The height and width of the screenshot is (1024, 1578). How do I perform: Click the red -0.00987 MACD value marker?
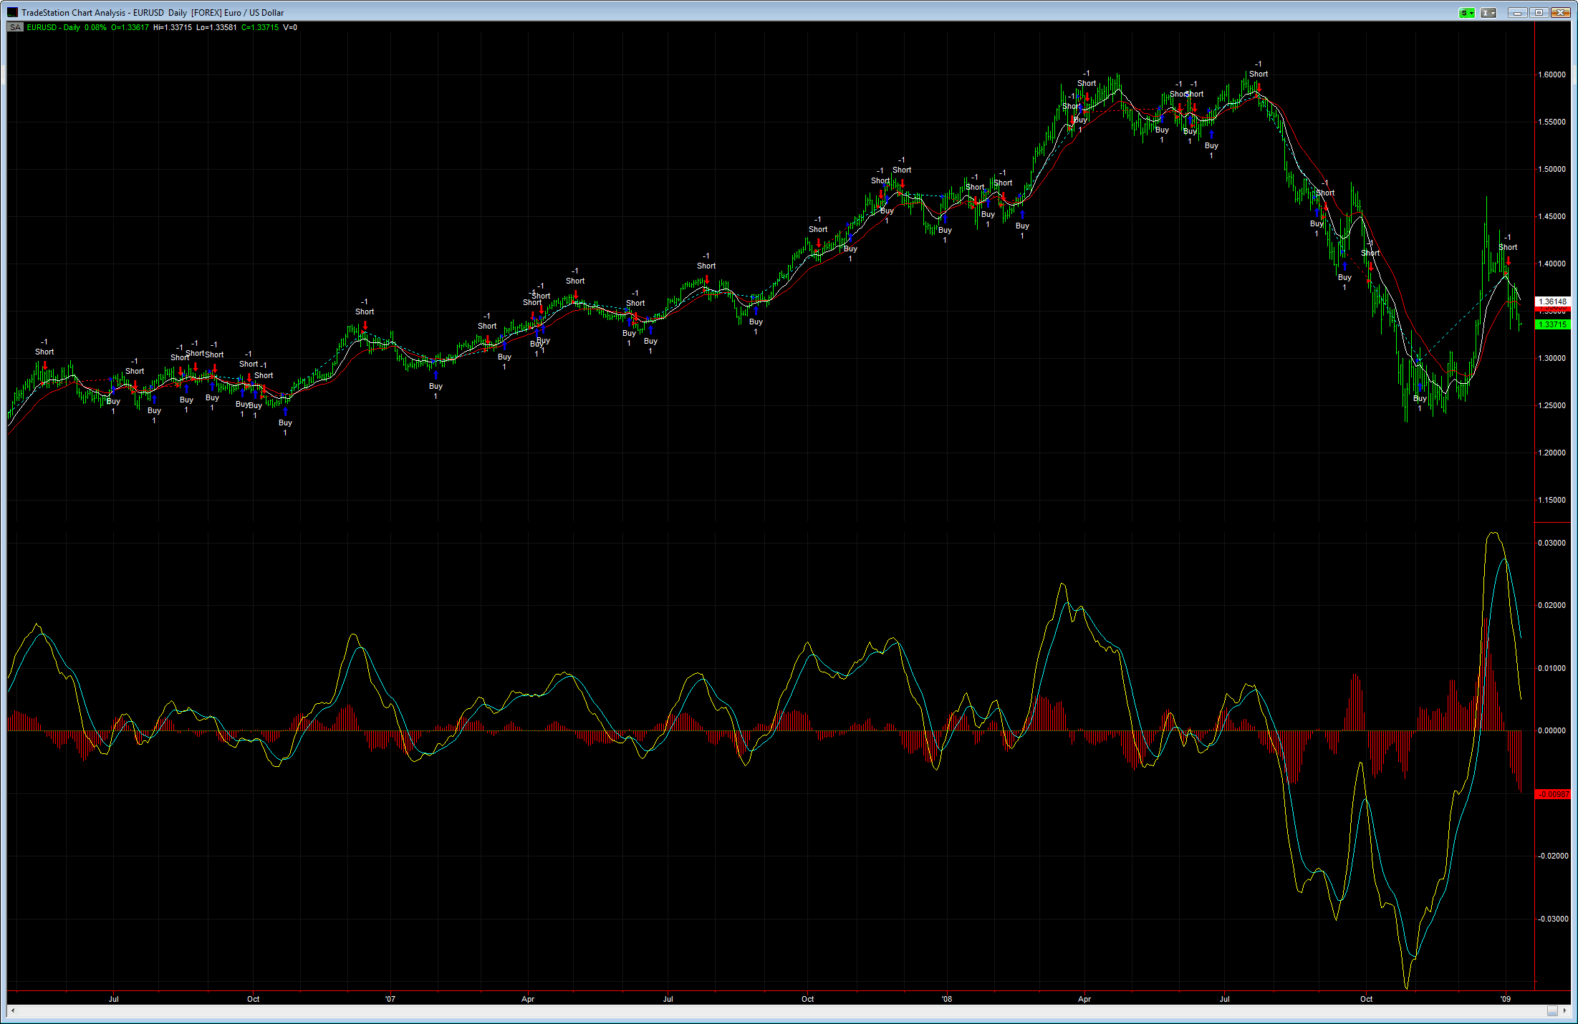coord(1552,794)
